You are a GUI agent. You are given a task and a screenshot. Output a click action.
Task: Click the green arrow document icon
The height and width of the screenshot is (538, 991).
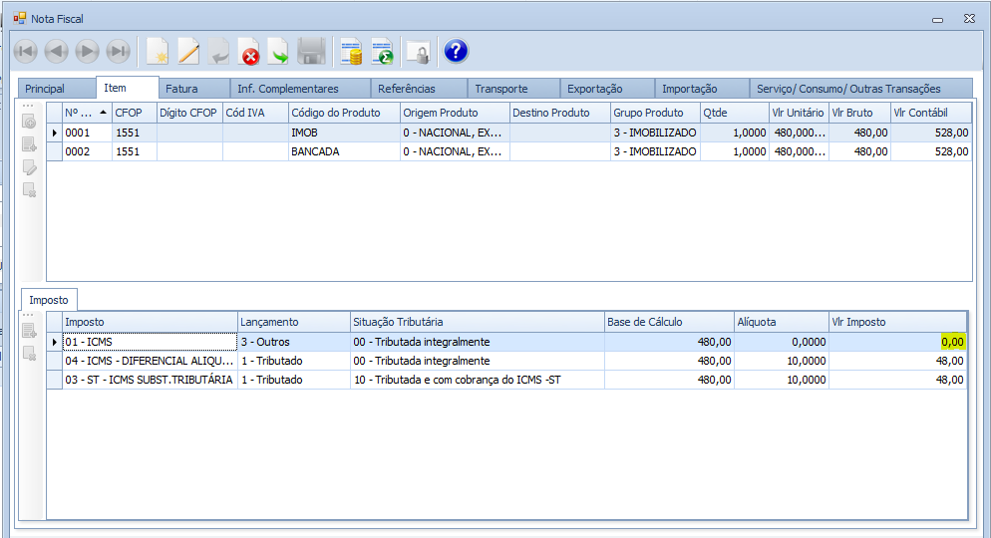(x=279, y=52)
